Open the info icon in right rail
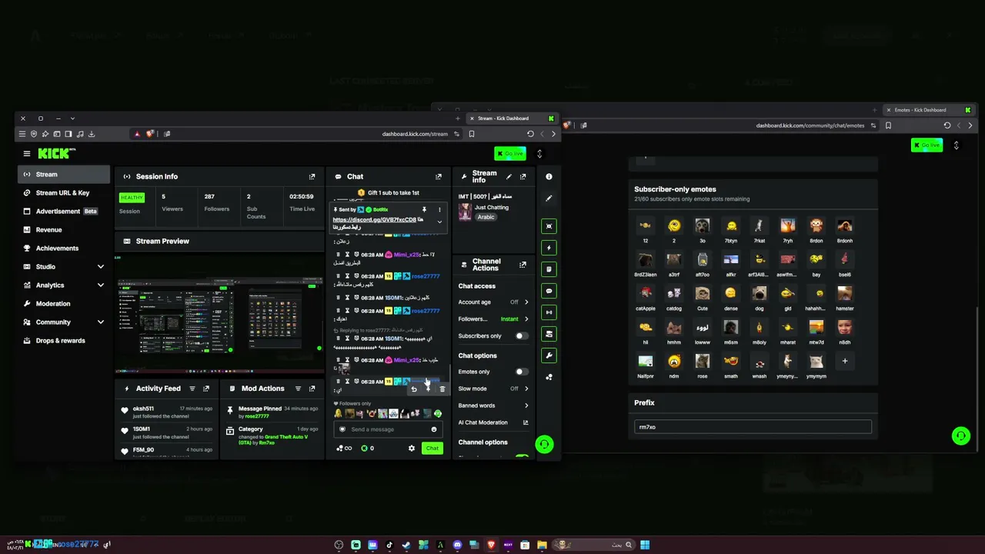 pyautogui.click(x=549, y=177)
